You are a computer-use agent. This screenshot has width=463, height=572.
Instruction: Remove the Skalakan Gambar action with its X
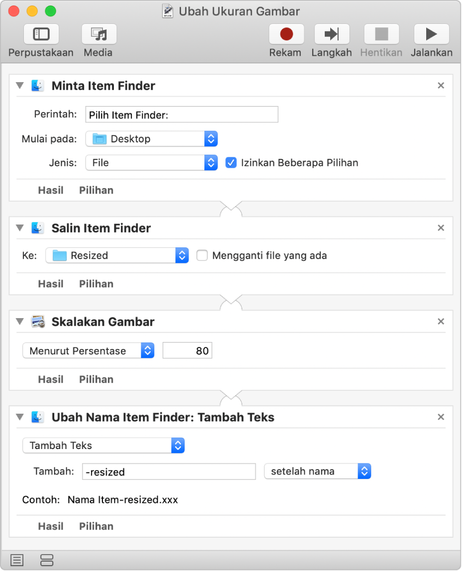point(441,322)
